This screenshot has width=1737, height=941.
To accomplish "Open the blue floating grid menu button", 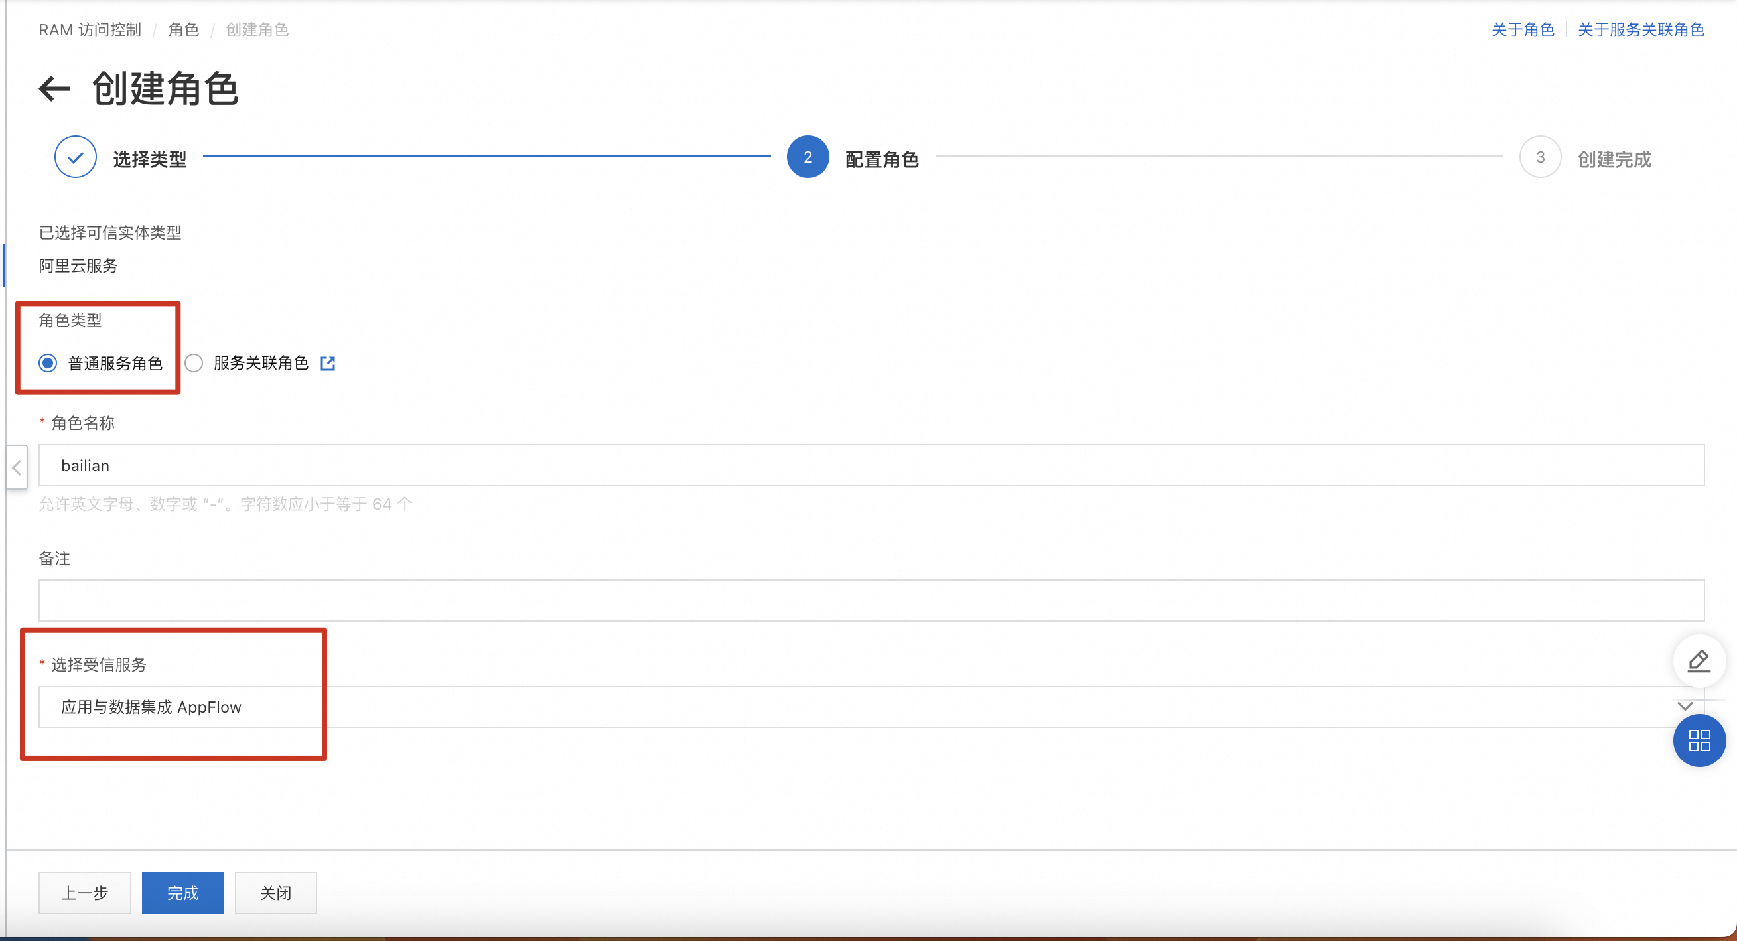I will pyautogui.click(x=1699, y=741).
